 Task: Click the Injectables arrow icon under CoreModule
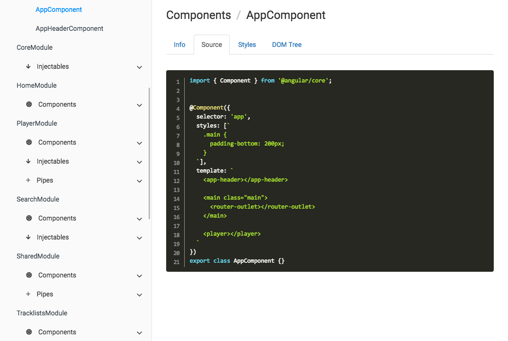28,66
